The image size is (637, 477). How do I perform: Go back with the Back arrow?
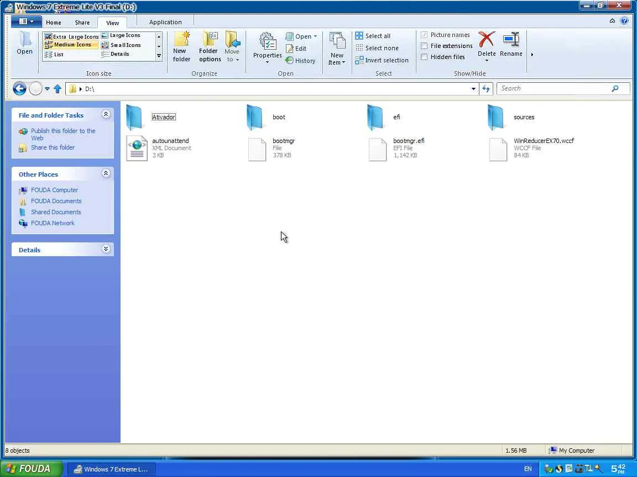click(19, 88)
